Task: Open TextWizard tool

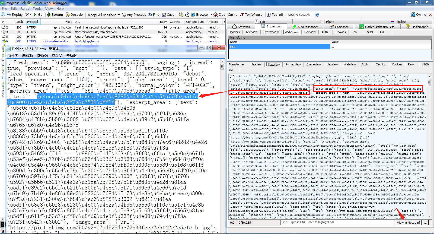Action: pyautogui.click(x=251, y=15)
